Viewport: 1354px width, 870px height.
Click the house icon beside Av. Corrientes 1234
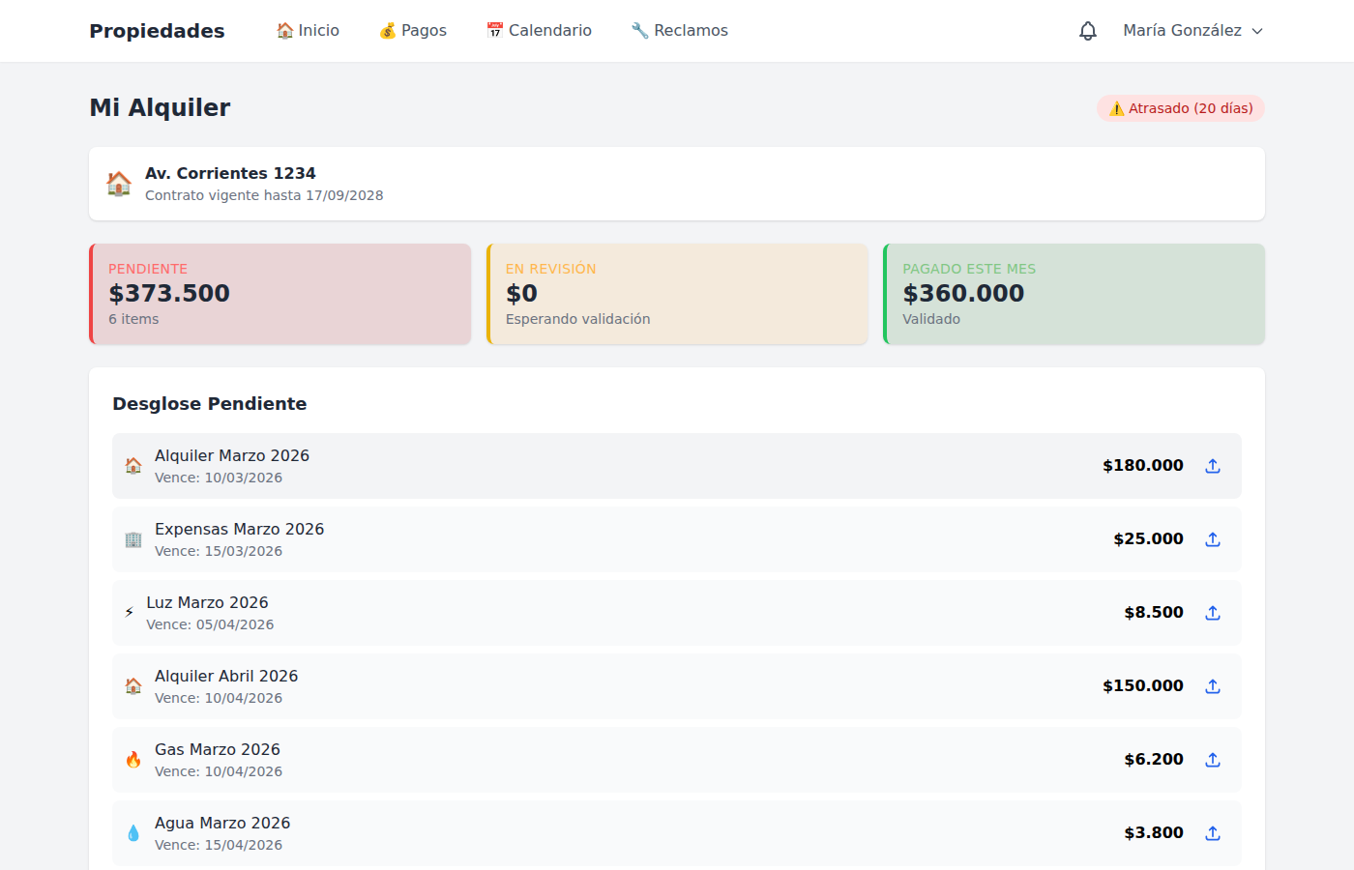pos(119,184)
